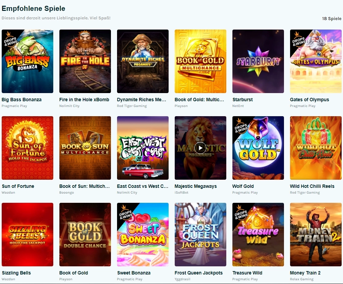Viewport: 343px width, 284px height.
Task: Open the Big Bass Bonanza game thumbnail
Action: pos(27,61)
